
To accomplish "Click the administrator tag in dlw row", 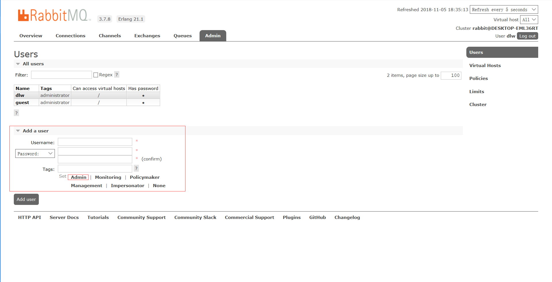I will point(55,95).
